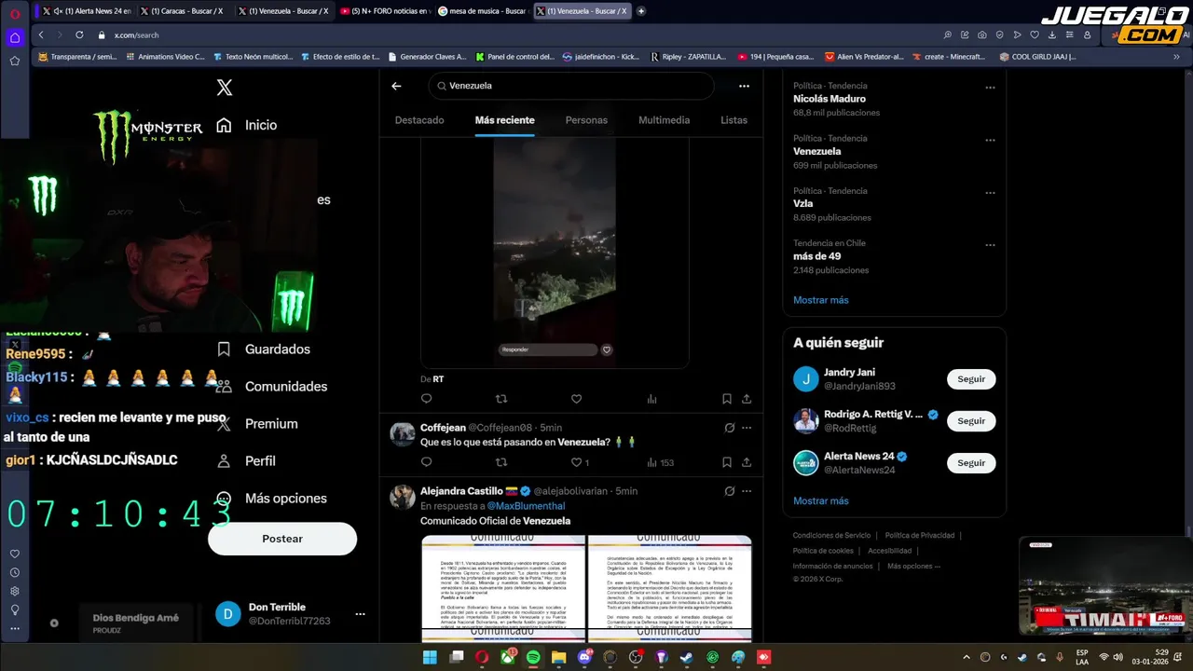Follow Jandry Jani

(x=971, y=379)
